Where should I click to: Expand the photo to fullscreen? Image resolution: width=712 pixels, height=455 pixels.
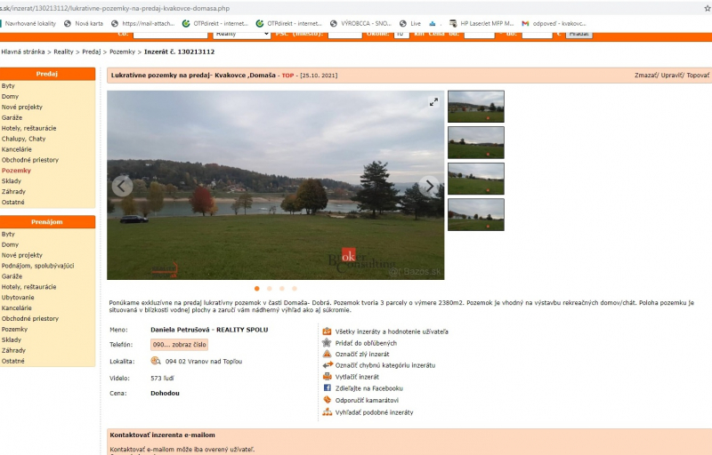433,102
